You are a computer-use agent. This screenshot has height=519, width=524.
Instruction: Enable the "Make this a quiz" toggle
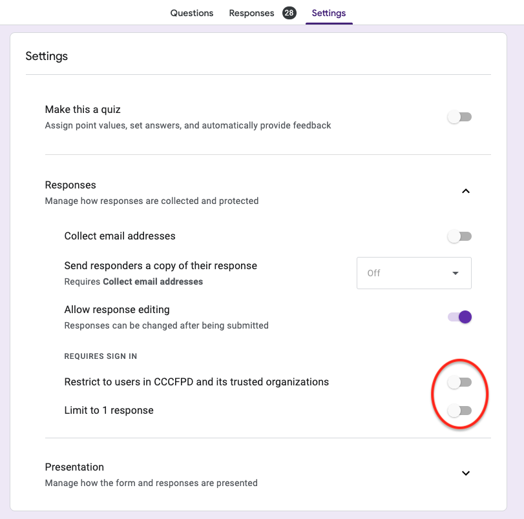pos(459,117)
